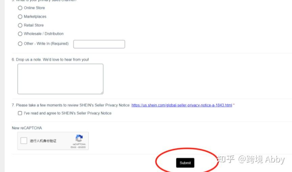Image resolution: width=292 pixels, height=172 pixels.
Task: Agree to SHEIN's Seller Privacy Notice checkbox
Action: tap(20, 113)
